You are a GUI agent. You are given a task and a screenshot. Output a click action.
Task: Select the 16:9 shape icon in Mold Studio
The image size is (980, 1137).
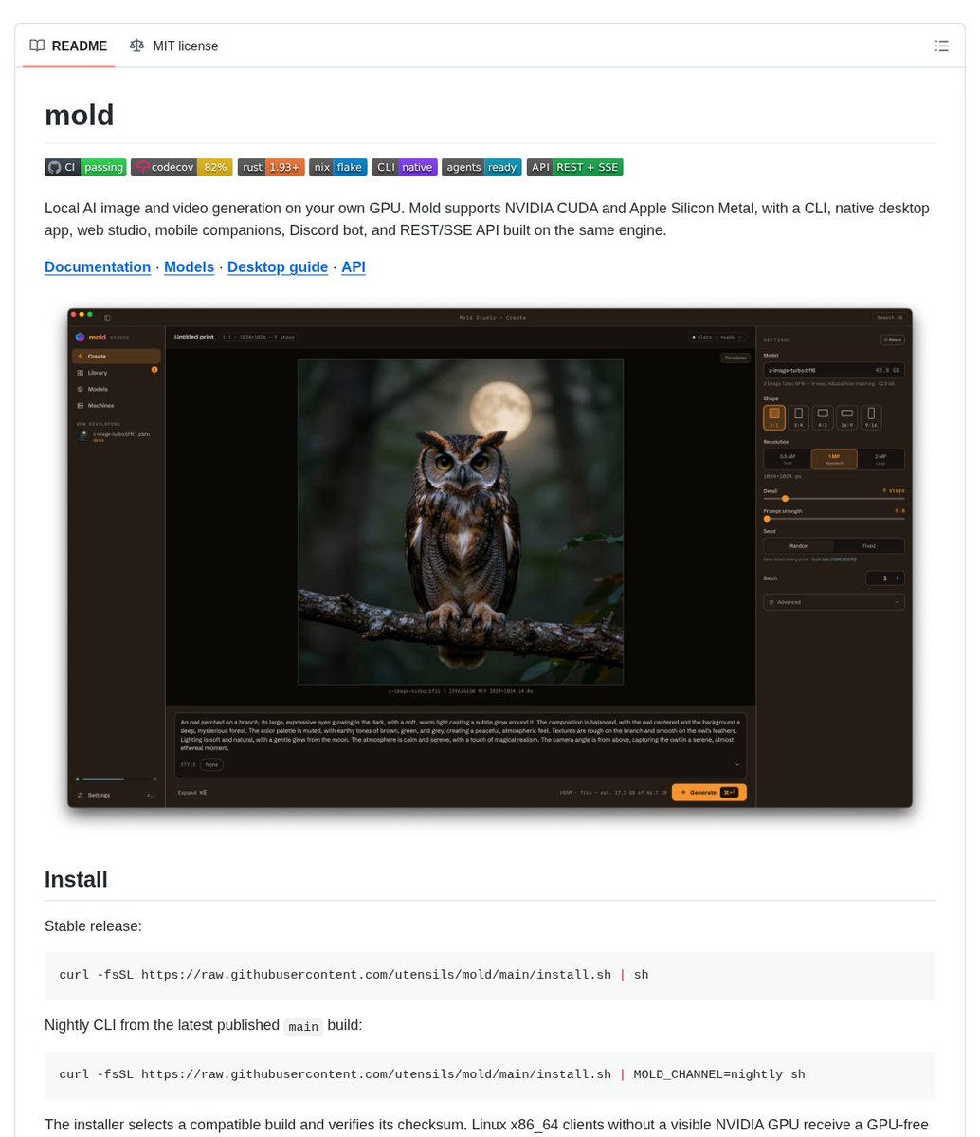[x=846, y=417]
